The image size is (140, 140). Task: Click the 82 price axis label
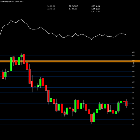click(x=133, y=109)
